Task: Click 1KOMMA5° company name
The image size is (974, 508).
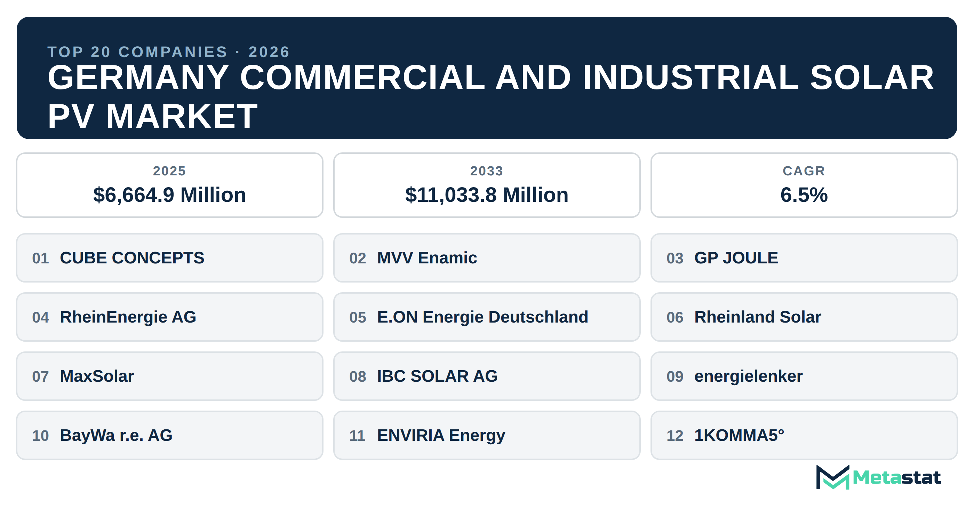Action: pyautogui.click(x=739, y=435)
